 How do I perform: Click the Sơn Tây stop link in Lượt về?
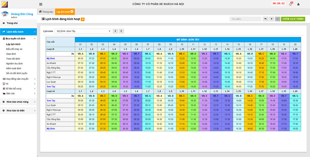point(51,101)
